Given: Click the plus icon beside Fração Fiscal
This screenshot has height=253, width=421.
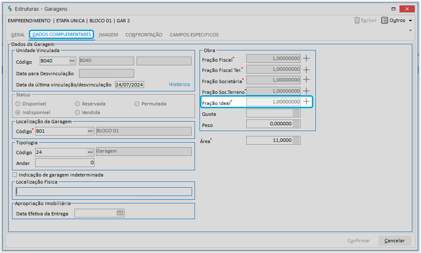Looking at the screenshot, I should [306, 58].
